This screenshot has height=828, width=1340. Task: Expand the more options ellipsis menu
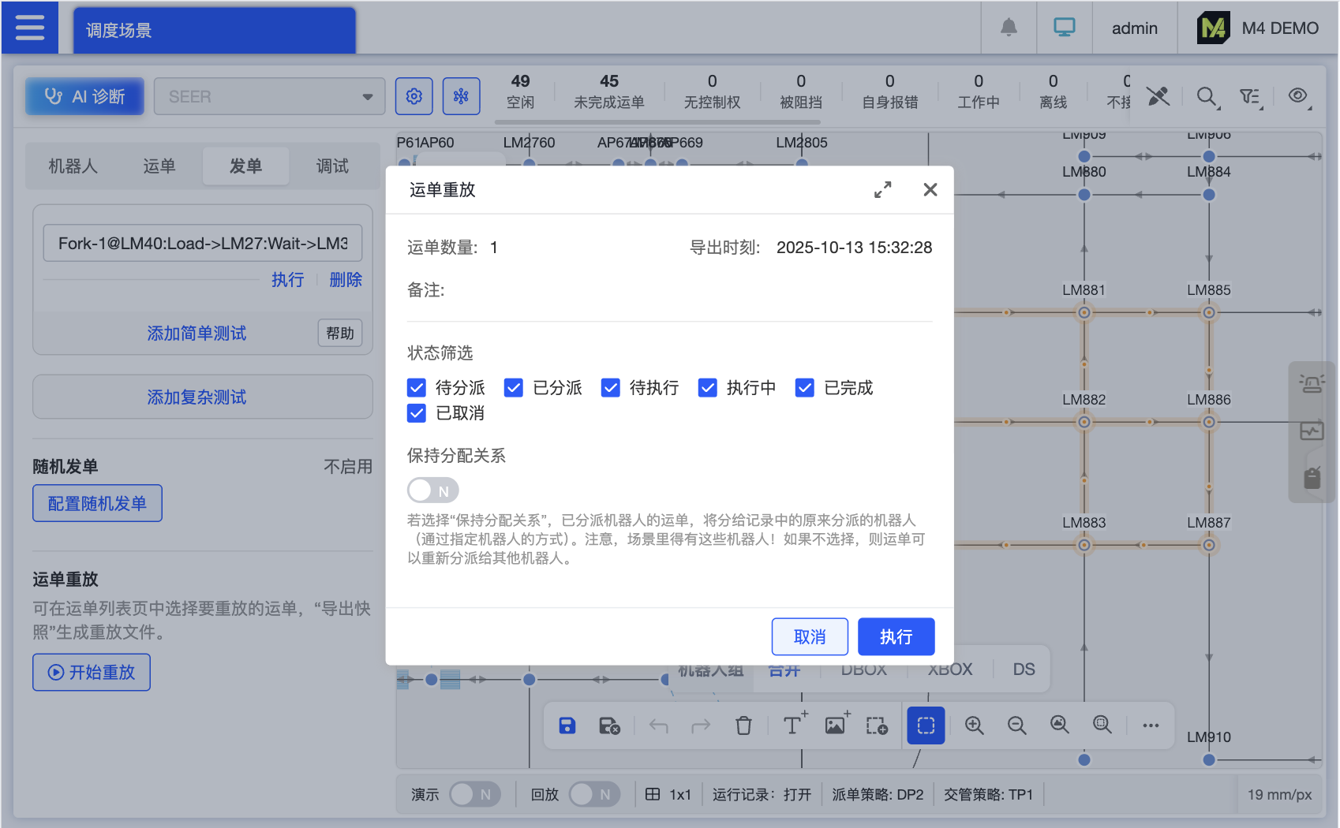tap(1151, 725)
